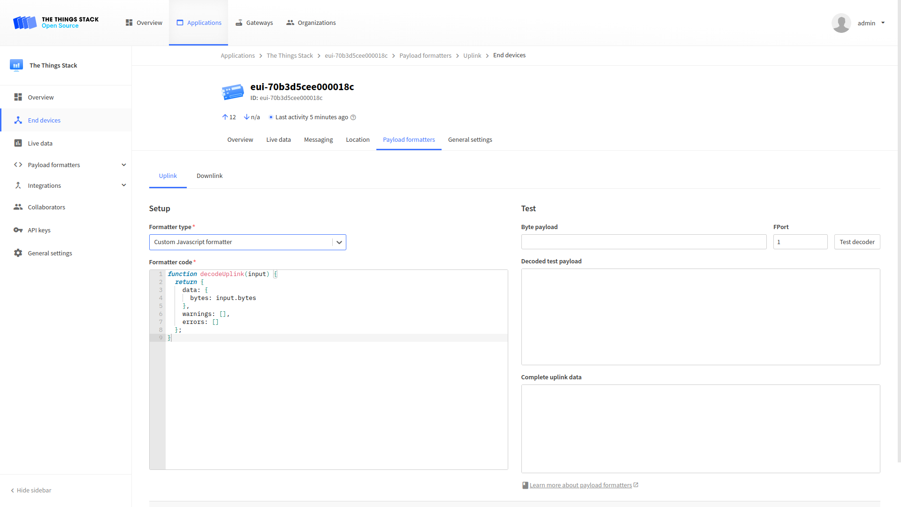The width and height of the screenshot is (901, 507).
Task: Click the Payload formatters breadcrumb link
Action: point(425,55)
